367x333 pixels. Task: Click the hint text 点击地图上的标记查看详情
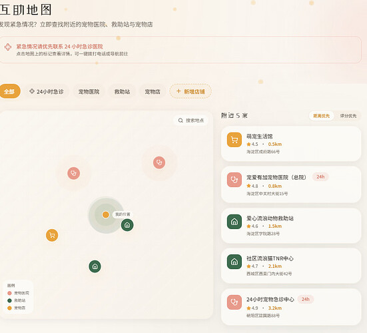tap(43, 54)
